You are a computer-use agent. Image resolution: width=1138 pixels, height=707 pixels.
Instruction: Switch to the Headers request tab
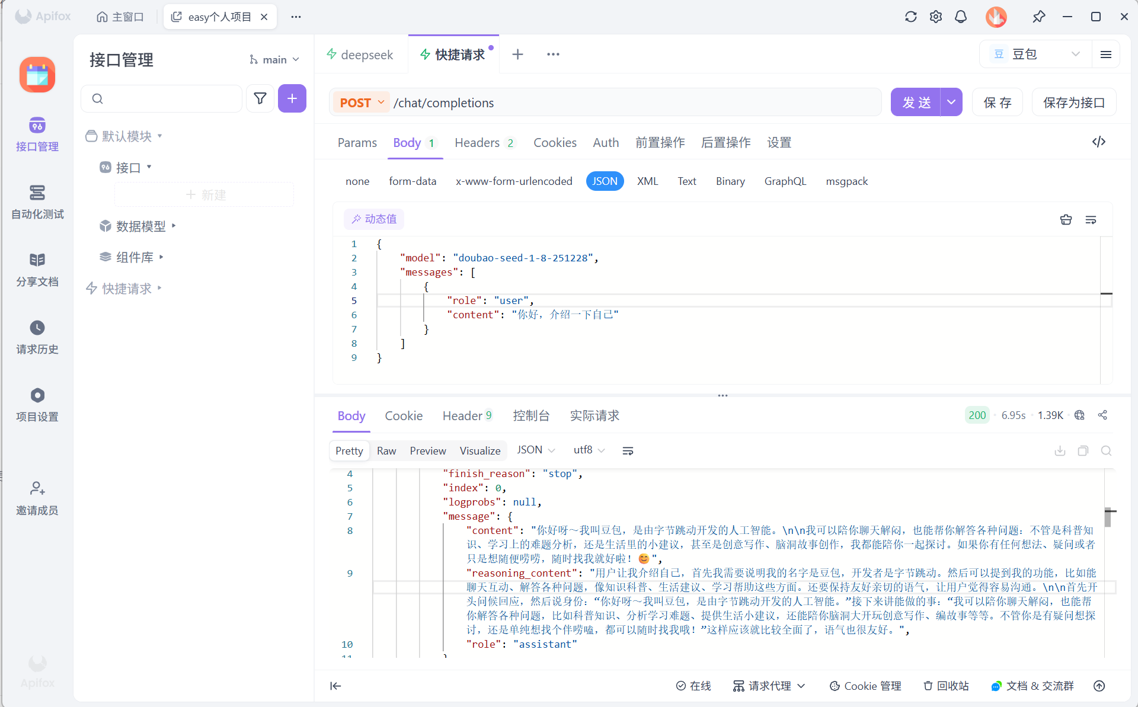coord(477,143)
